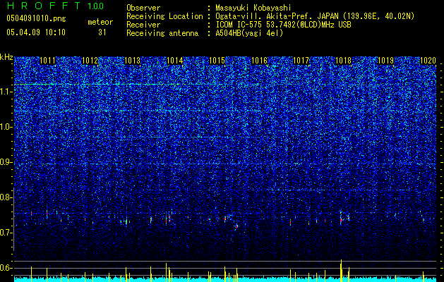Screen dimensions: 444x282
Task: Click observer name Masayuki Kobayashi
Action: 253,8
